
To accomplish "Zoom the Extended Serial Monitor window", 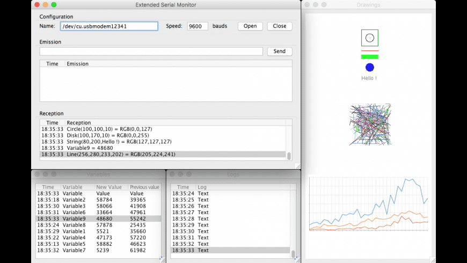I will [x=54, y=5].
